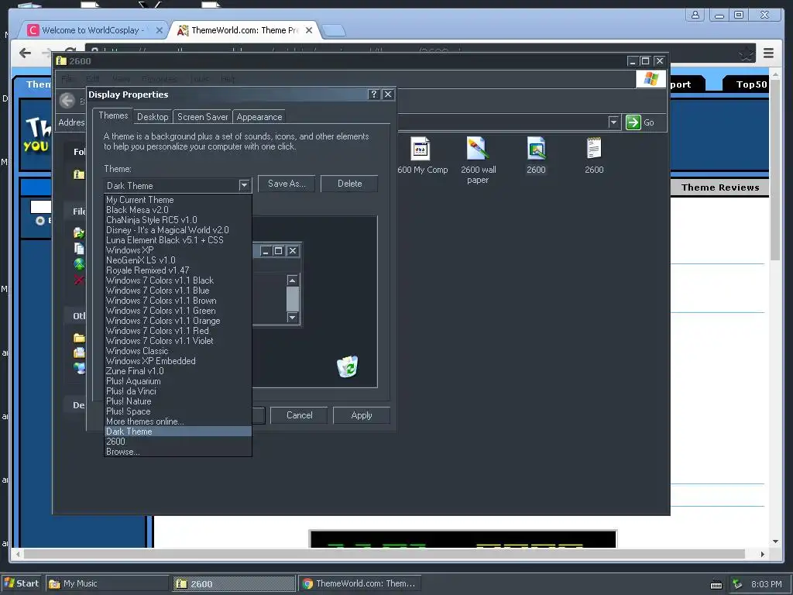Click the bookmark star in Chrome address bar
The image size is (793, 595).
click(x=746, y=53)
